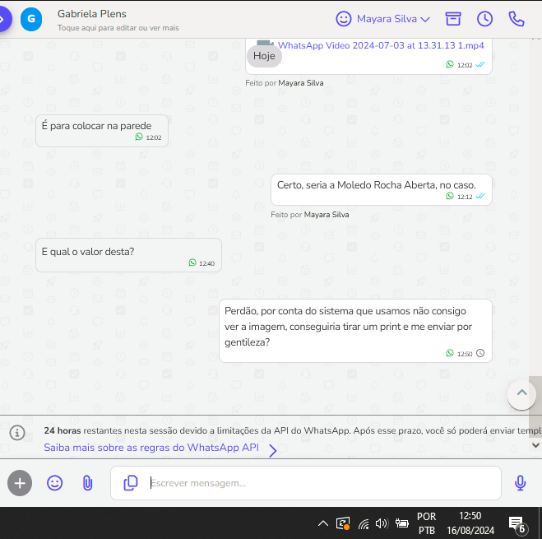The image size is (542, 539).
Task: Click the plus button beside message box
Action: pos(20,483)
